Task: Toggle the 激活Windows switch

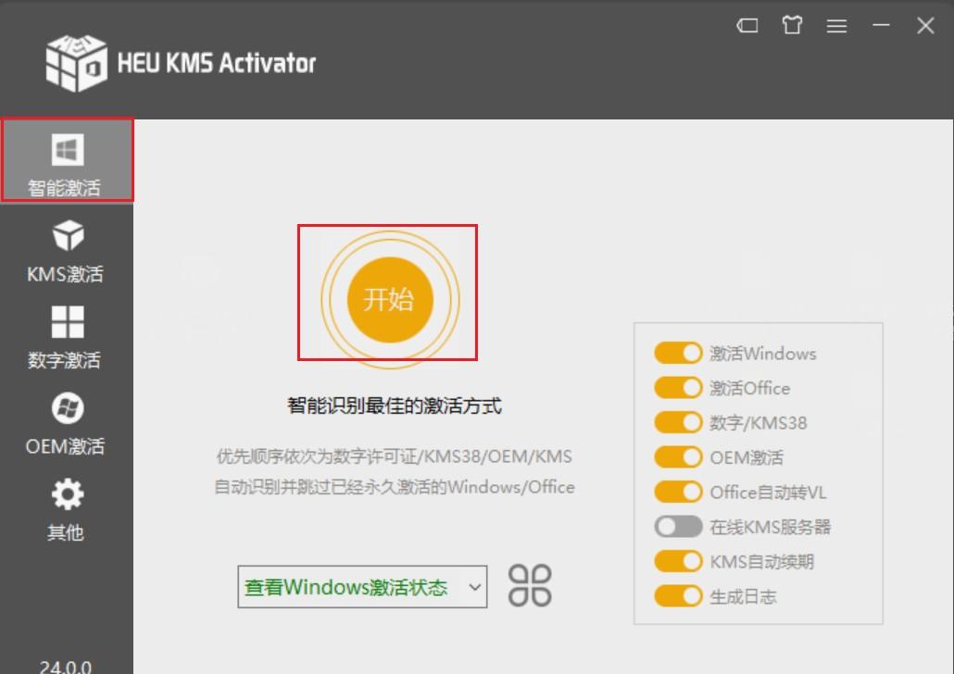Action: (x=678, y=353)
